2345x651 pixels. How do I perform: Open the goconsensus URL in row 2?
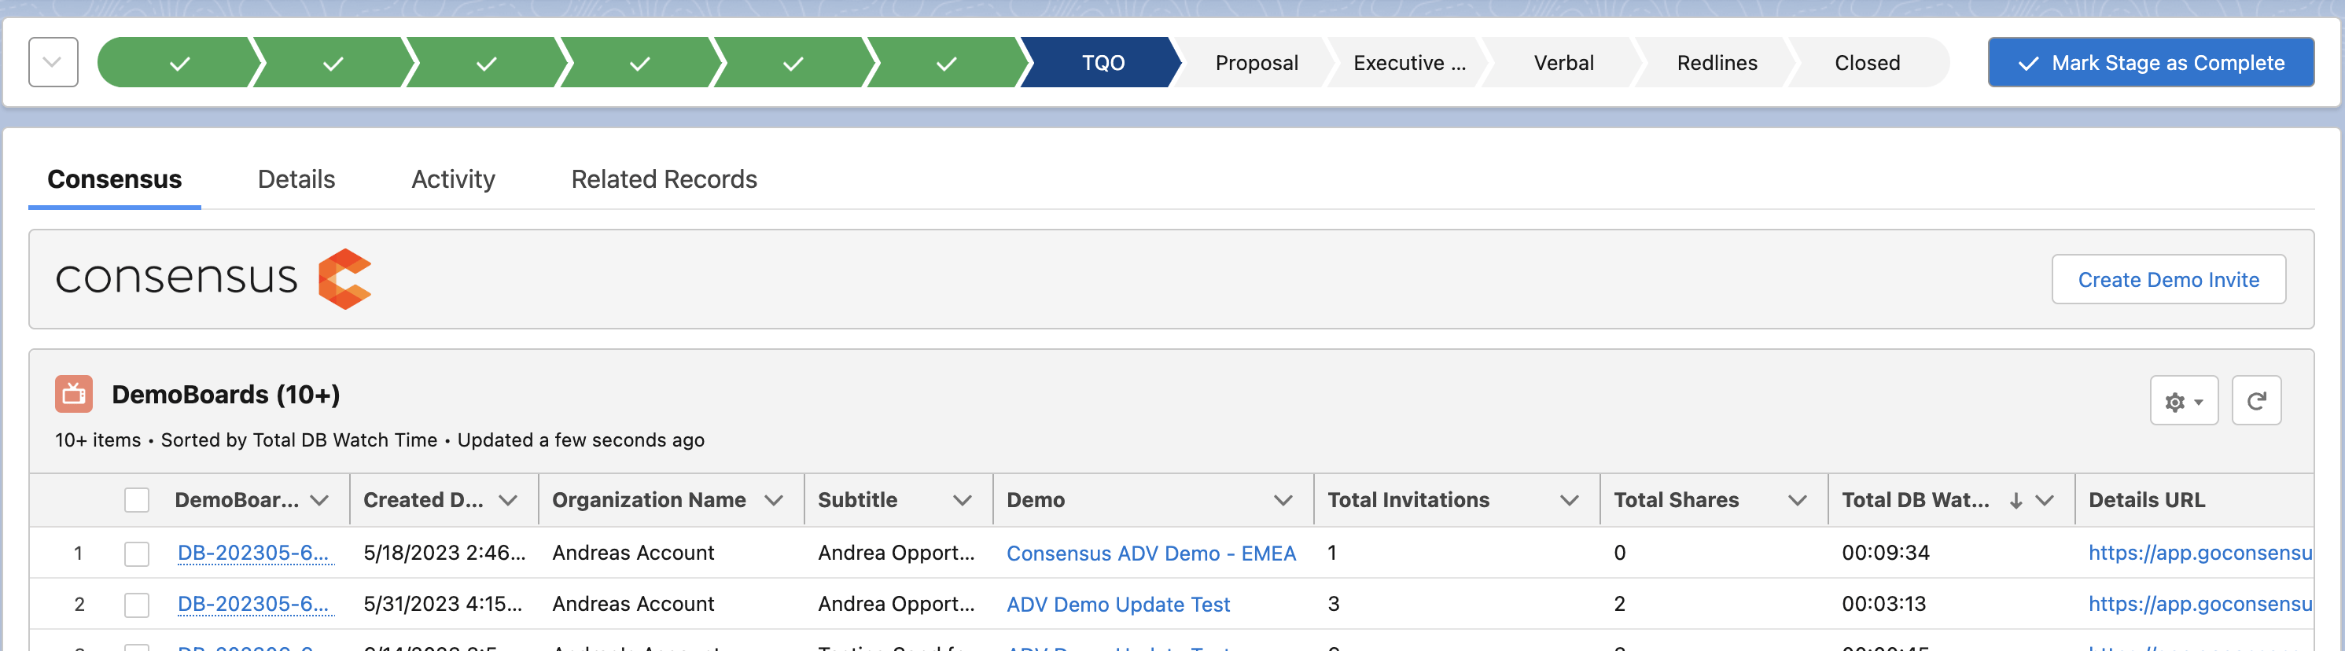click(2200, 604)
